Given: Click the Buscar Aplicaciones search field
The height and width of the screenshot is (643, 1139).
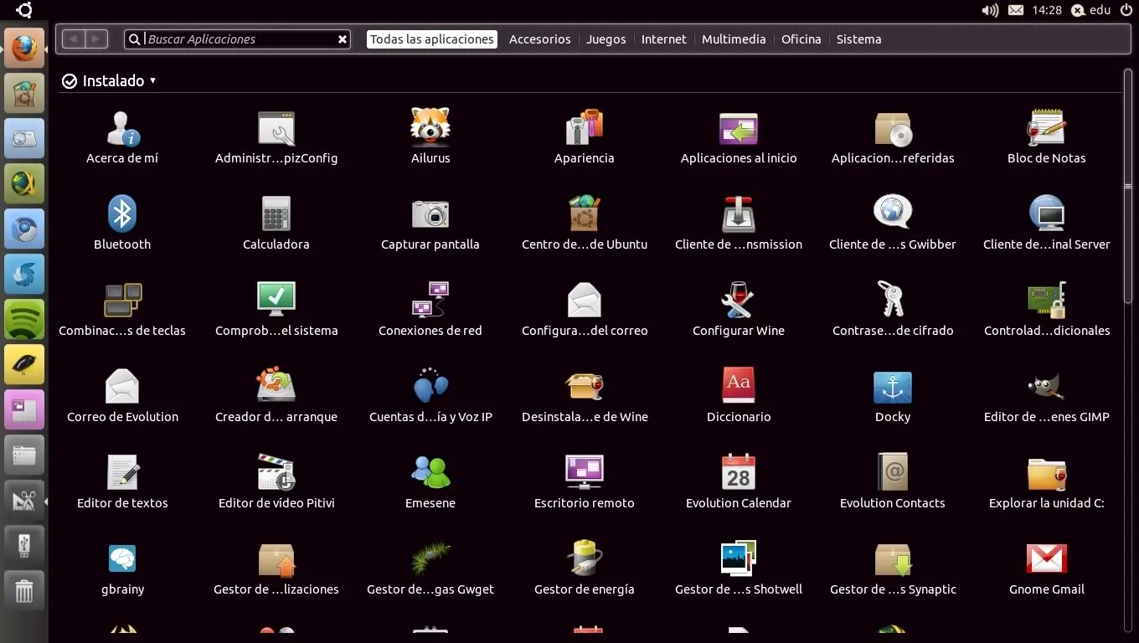Looking at the screenshot, I should 238,39.
